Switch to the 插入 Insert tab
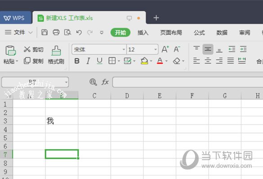This screenshot has height=179, width=263. [143, 32]
